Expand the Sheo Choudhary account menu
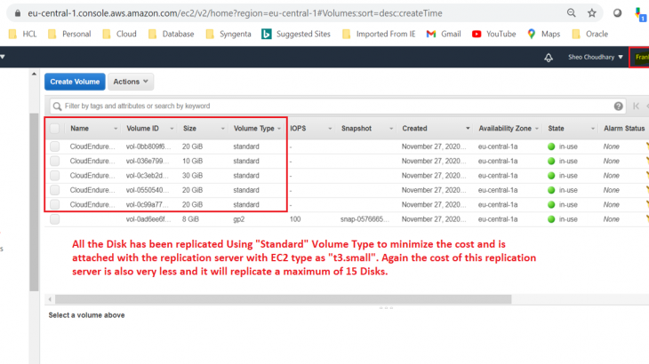 tap(596, 58)
